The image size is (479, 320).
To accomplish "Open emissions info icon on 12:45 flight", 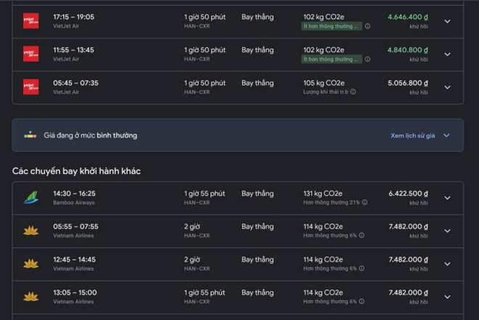I will [361, 268].
